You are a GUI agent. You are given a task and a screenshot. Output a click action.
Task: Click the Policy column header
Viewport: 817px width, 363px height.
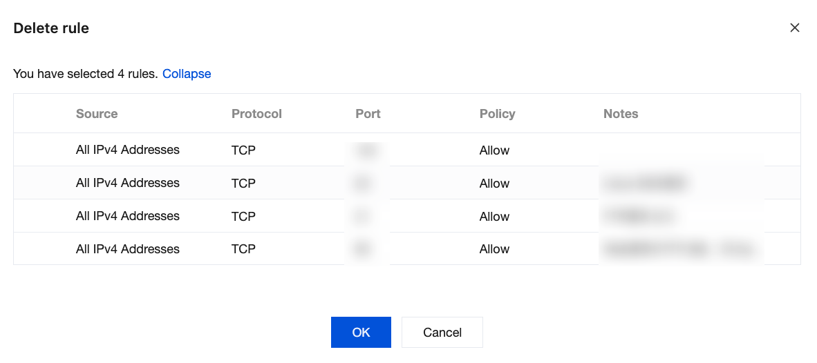click(497, 114)
